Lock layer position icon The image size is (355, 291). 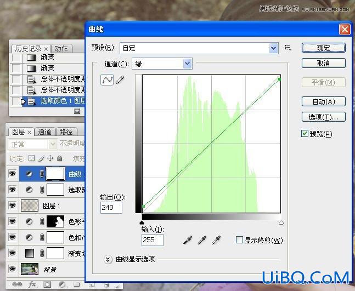coord(50,158)
